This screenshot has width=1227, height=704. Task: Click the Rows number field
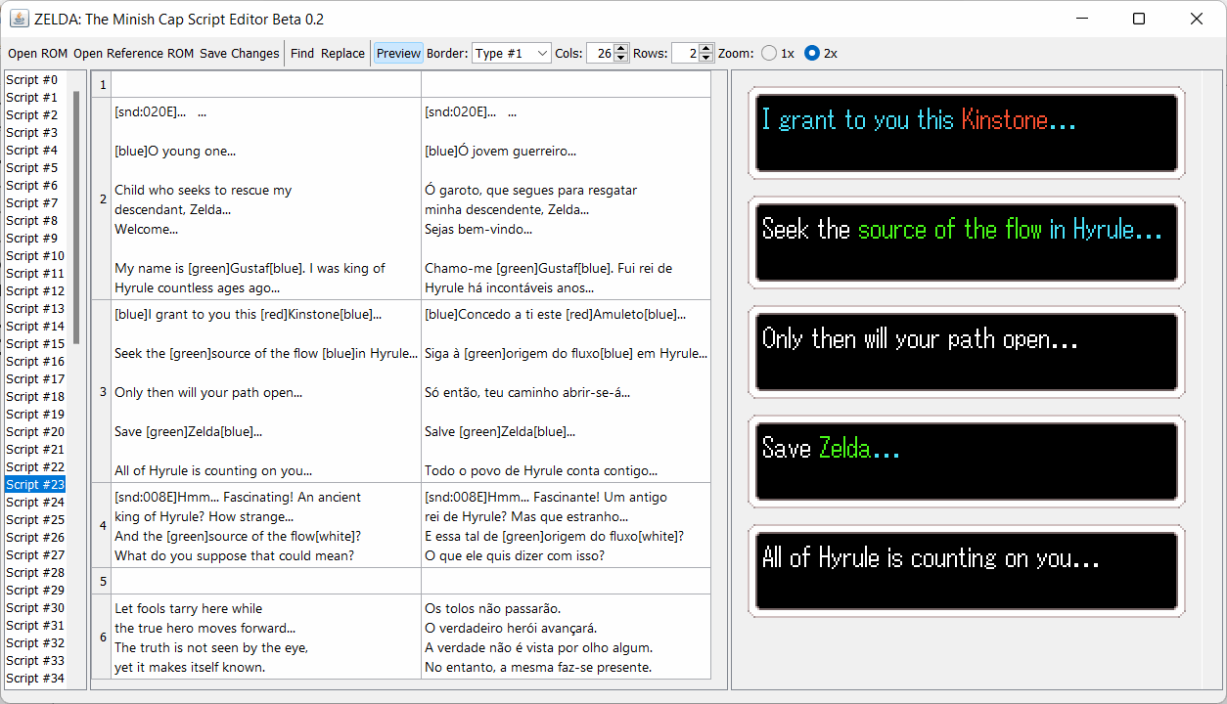pyautogui.click(x=685, y=54)
